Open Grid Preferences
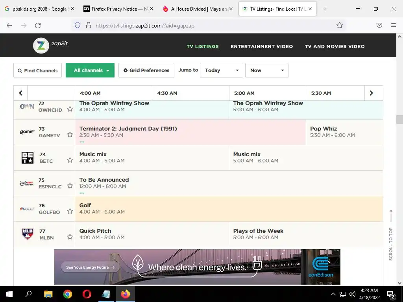 [x=146, y=70]
